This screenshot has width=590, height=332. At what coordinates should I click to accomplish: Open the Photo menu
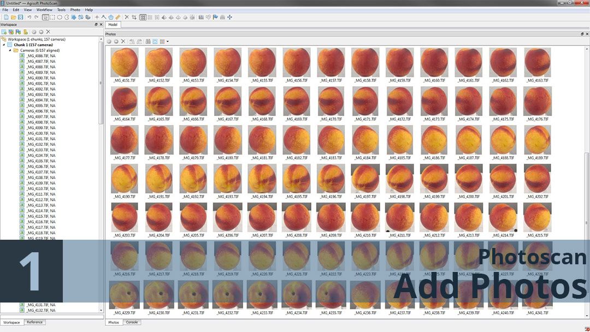(75, 10)
